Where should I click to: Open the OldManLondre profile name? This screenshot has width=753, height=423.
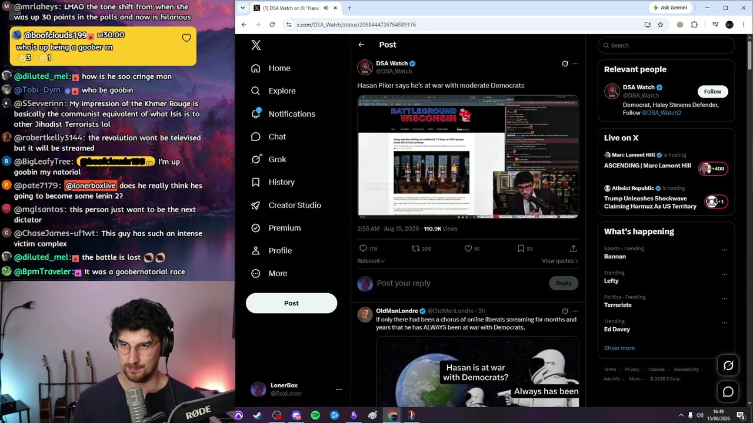pos(397,311)
